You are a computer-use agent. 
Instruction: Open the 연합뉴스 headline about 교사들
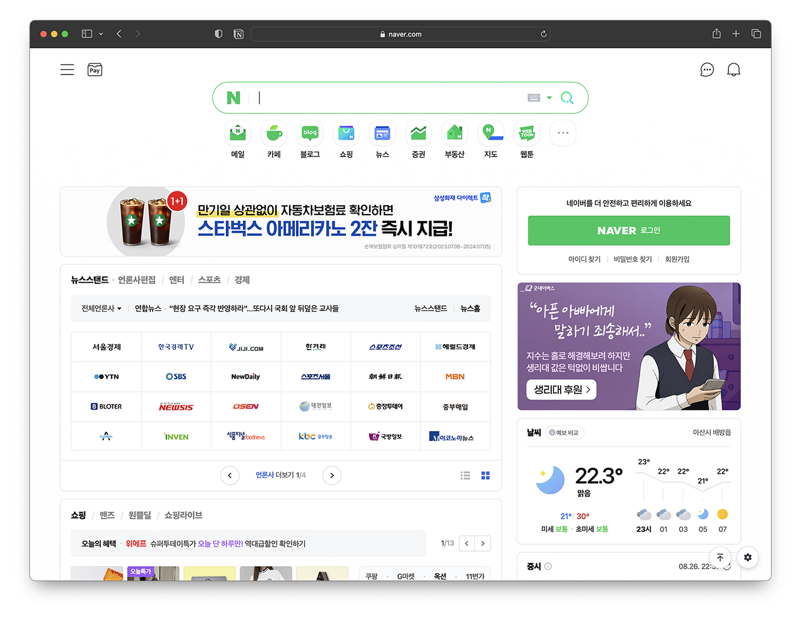pos(254,308)
